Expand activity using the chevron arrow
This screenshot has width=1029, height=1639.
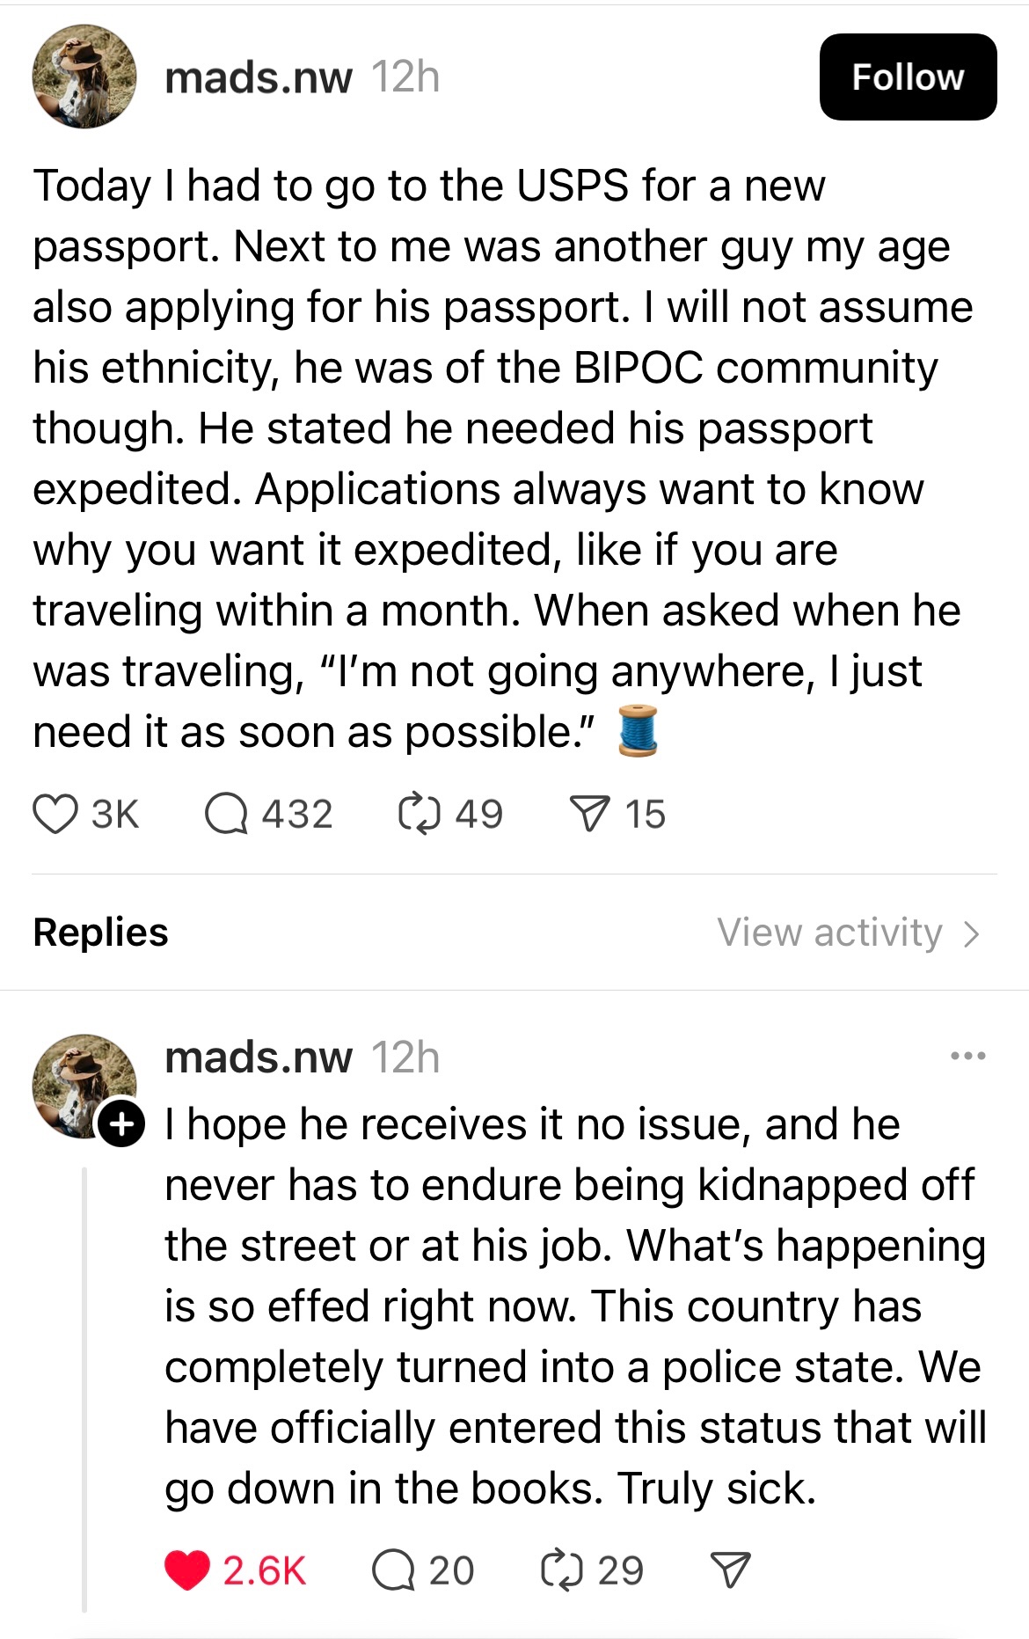(971, 933)
